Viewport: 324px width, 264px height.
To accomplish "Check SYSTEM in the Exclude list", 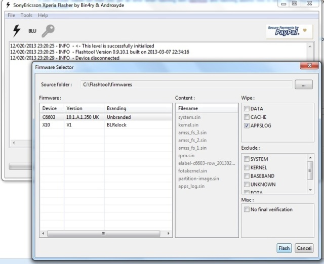I will [247, 159].
